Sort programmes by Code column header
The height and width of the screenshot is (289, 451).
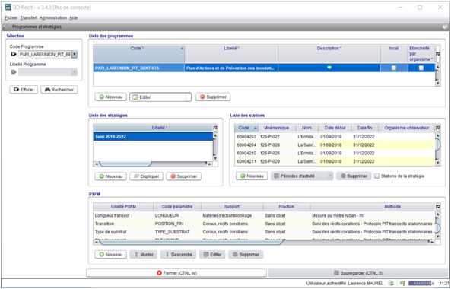[138, 54]
